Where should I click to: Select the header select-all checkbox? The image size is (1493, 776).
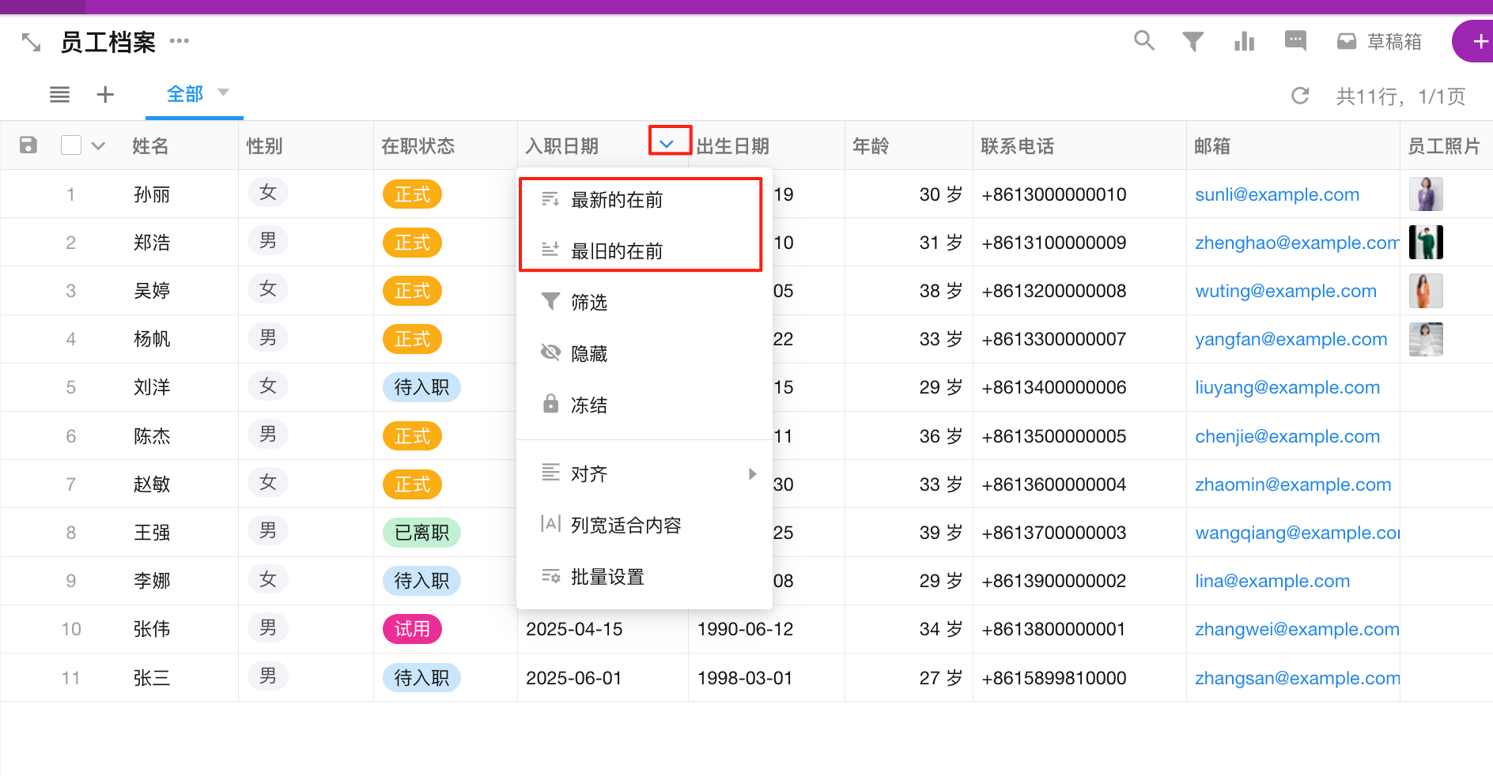click(x=70, y=145)
